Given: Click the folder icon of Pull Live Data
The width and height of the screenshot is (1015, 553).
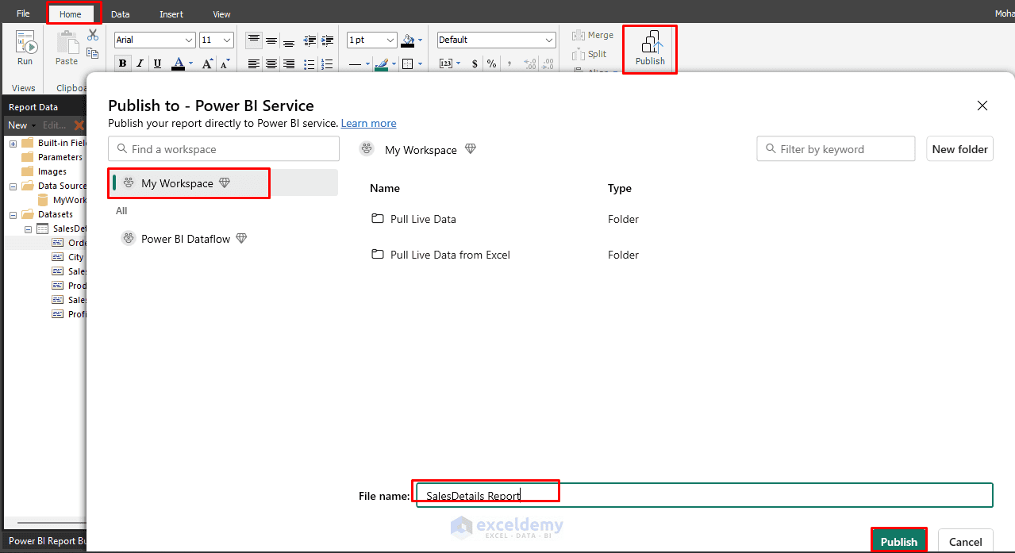Looking at the screenshot, I should [378, 218].
